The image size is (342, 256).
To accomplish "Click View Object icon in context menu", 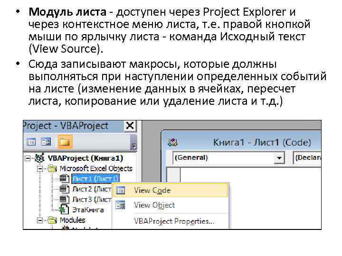I will [120, 205].
